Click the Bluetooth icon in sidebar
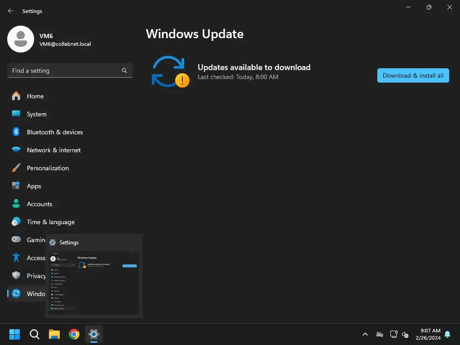 pyautogui.click(x=16, y=132)
